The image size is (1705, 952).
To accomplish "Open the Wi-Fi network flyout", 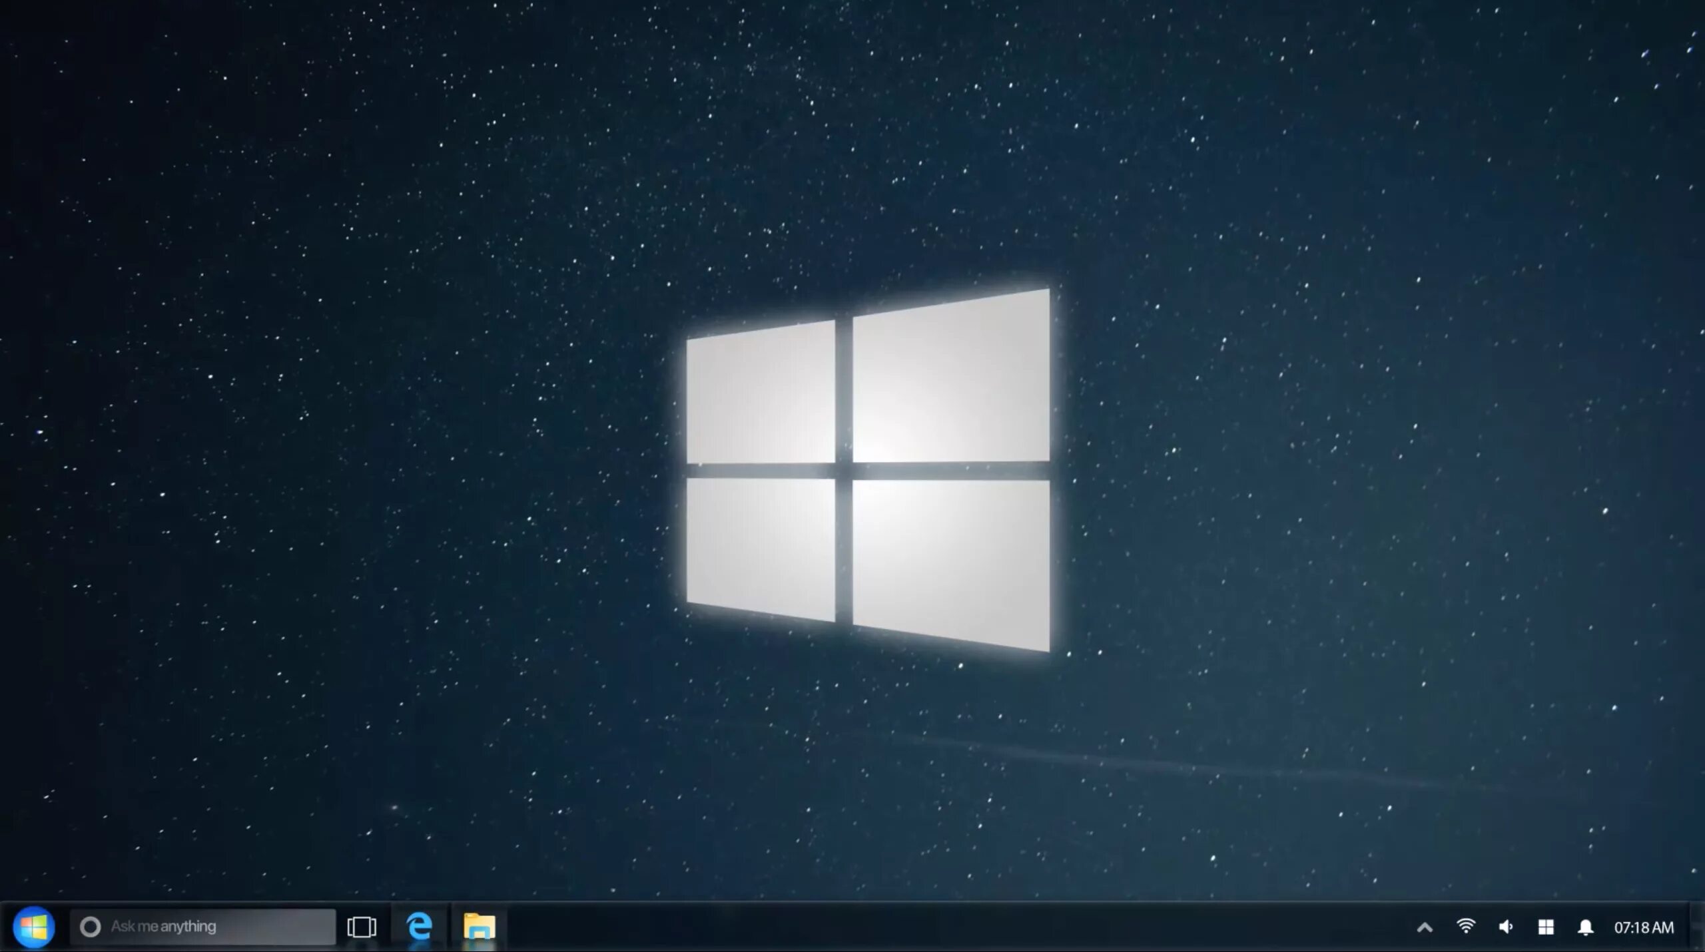I will 1466,926.
